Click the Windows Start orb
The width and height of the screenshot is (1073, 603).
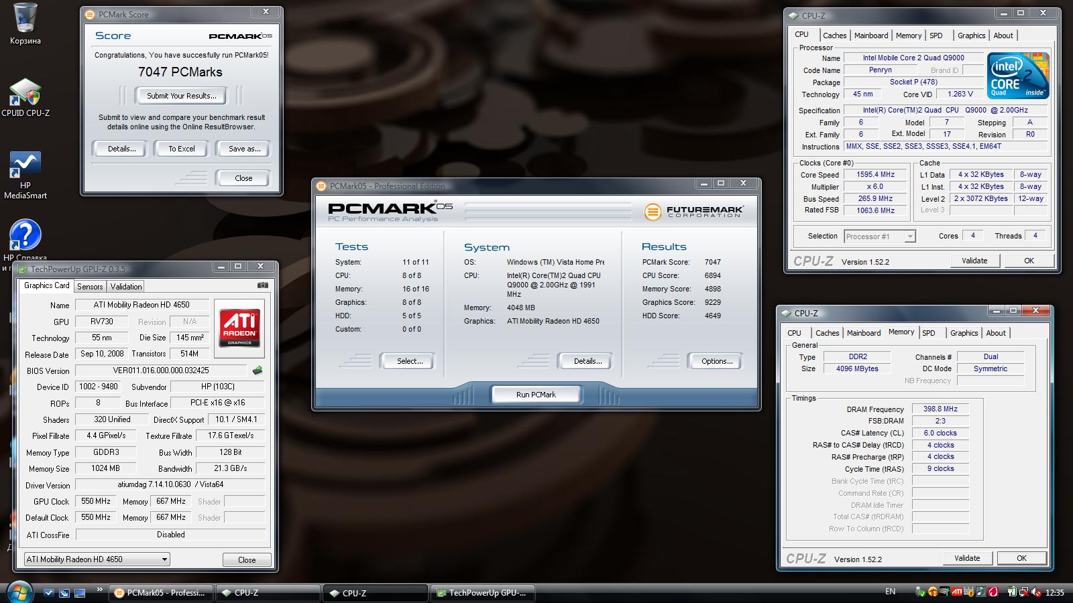19,593
